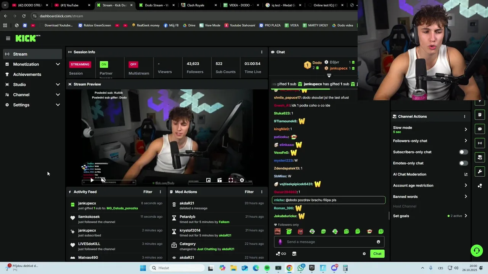Toggle the Partner Income ON switch
The image size is (488, 274).
[x=104, y=64]
